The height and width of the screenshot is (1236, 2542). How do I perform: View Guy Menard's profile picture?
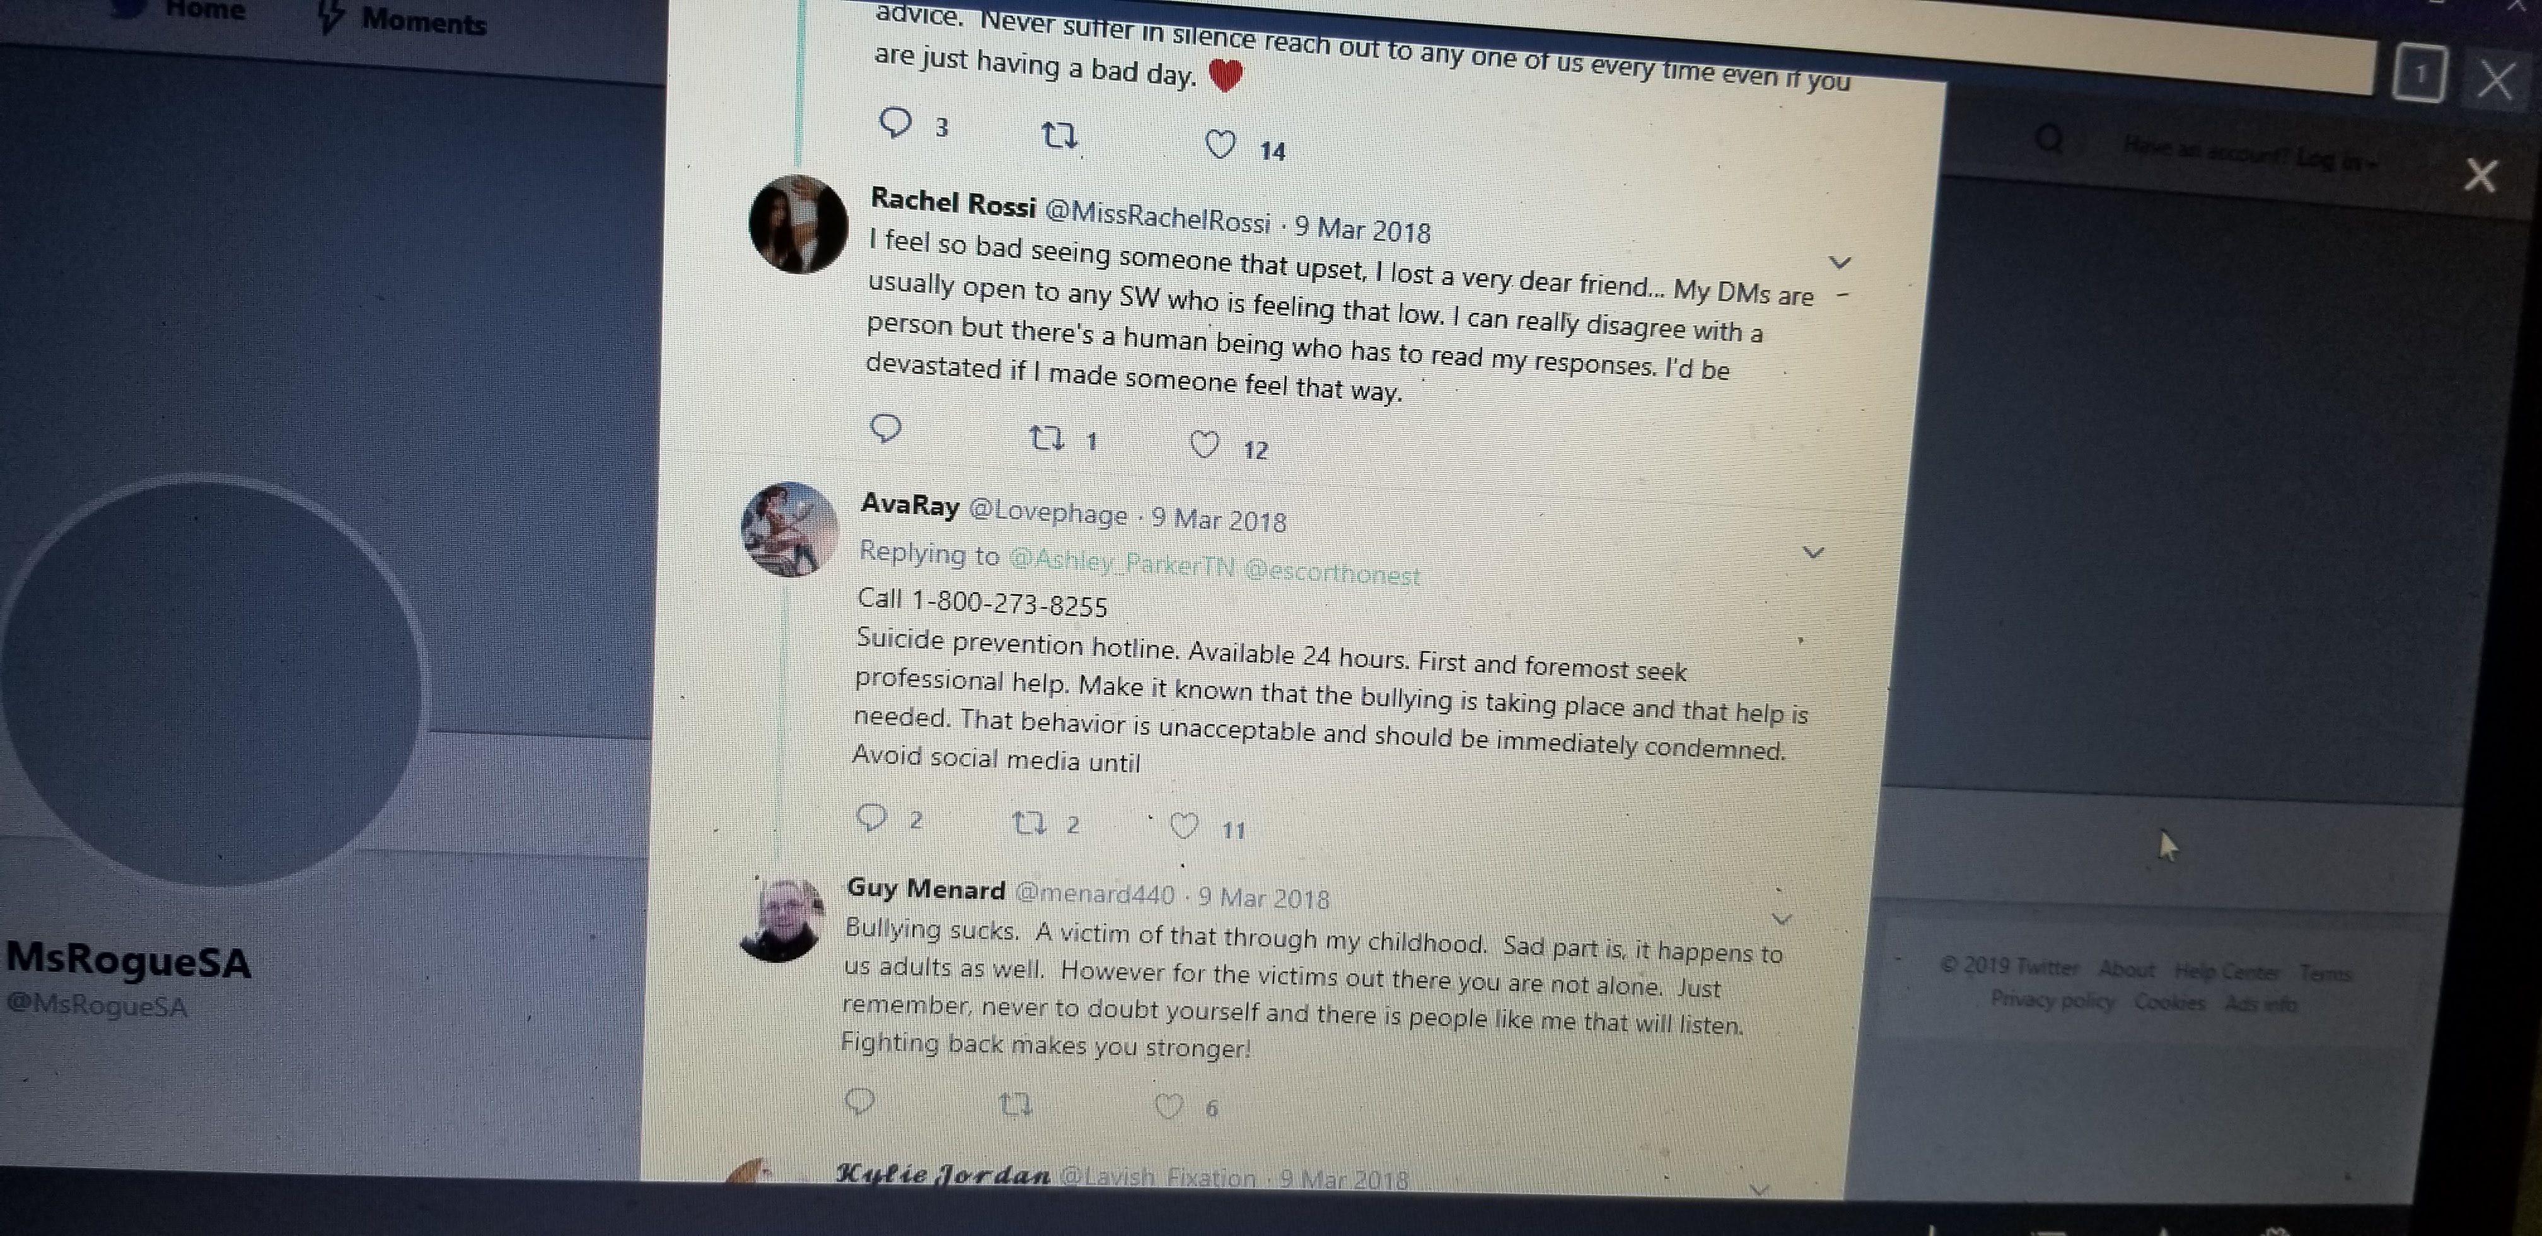tap(781, 920)
